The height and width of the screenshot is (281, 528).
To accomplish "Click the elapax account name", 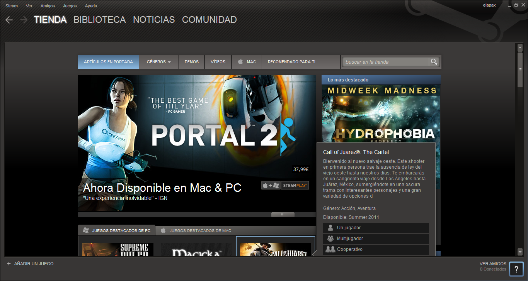I will point(489,5).
